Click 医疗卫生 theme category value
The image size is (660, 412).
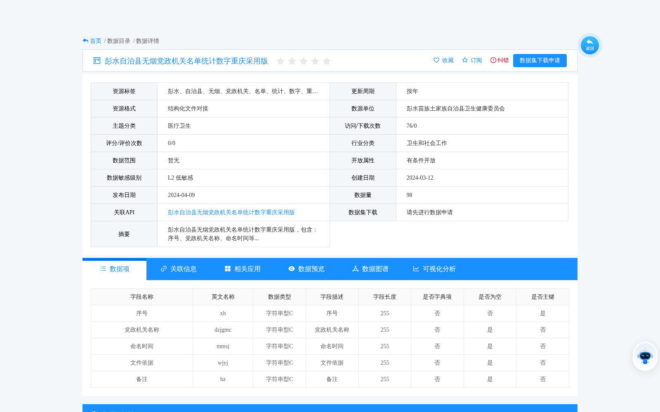point(179,126)
